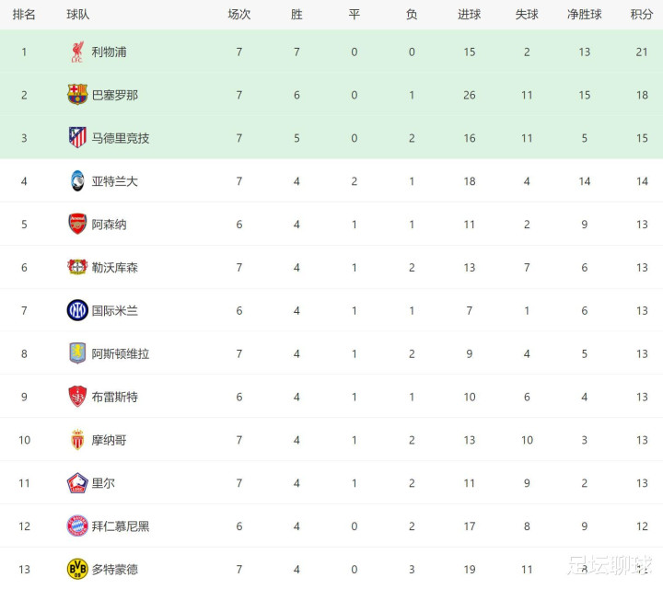Image resolution: width=663 pixels, height=589 pixels.
Task: Click the 积分 column header
Action: tap(642, 15)
